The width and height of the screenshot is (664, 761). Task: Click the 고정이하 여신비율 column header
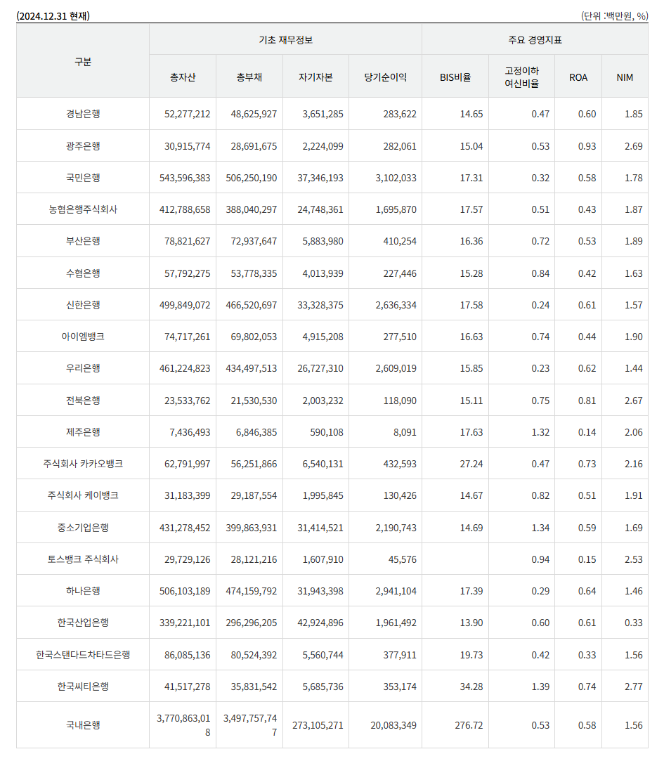[522, 77]
